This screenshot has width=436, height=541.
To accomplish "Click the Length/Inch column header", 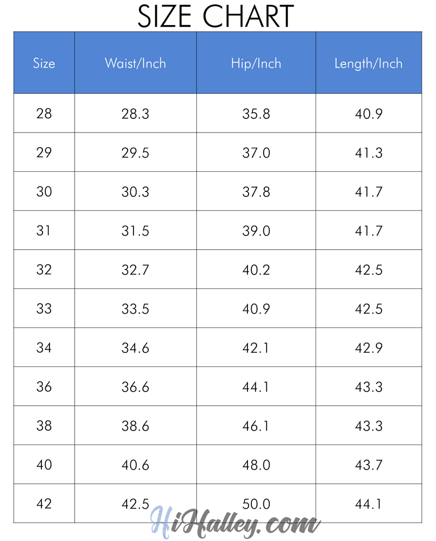I will 368,63.
